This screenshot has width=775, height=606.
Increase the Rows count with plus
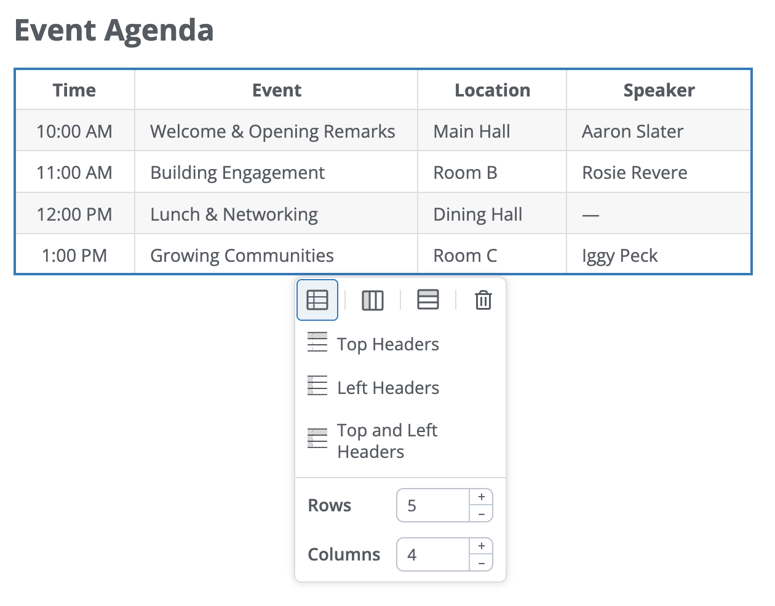tap(482, 497)
